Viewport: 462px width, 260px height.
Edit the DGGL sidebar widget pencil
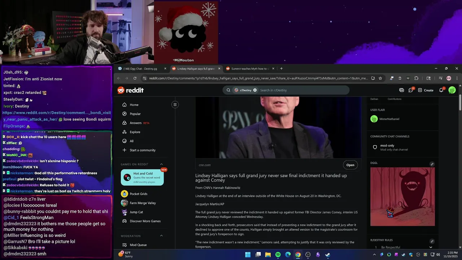click(x=432, y=164)
